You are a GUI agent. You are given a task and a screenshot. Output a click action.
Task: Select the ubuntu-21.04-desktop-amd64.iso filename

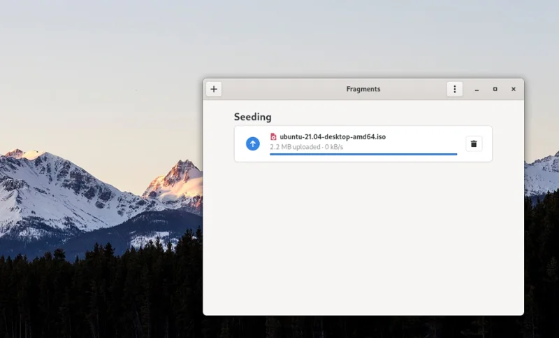[x=333, y=136]
